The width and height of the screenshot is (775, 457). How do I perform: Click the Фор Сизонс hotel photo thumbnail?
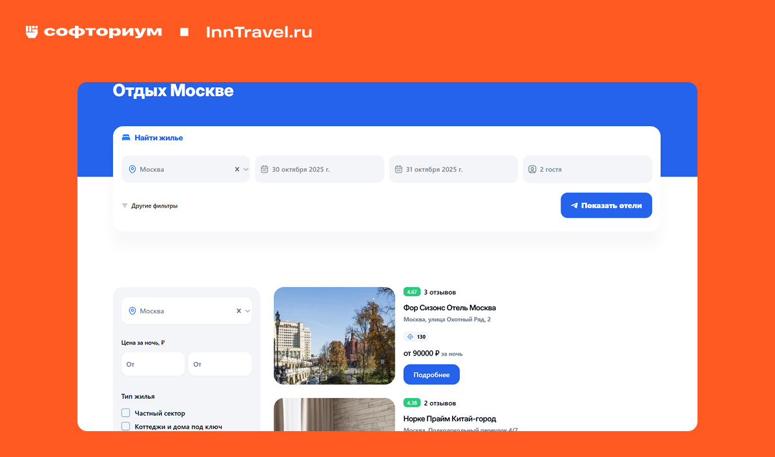point(334,335)
